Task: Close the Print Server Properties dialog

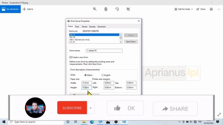Action: coord(139,21)
